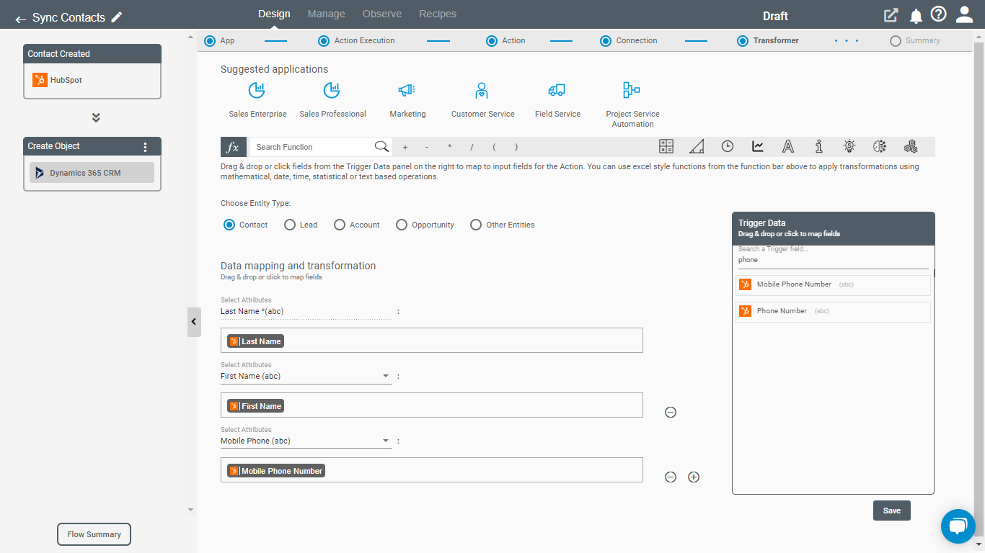Open the hexagon gears functions icon
The width and height of the screenshot is (985, 553).
tap(911, 146)
